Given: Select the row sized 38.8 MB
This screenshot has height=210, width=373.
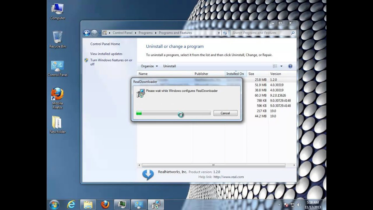Looking at the screenshot, I should point(217,90).
